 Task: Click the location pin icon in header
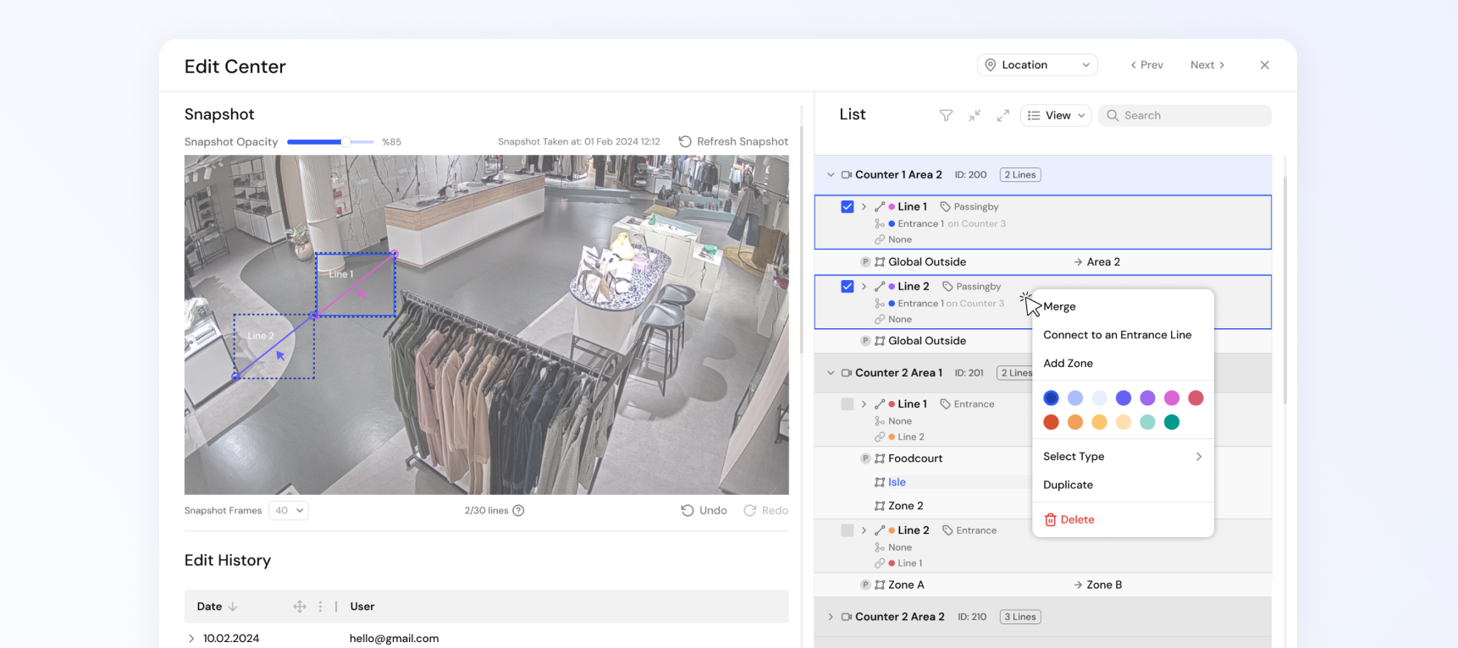[x=990, y=65]
